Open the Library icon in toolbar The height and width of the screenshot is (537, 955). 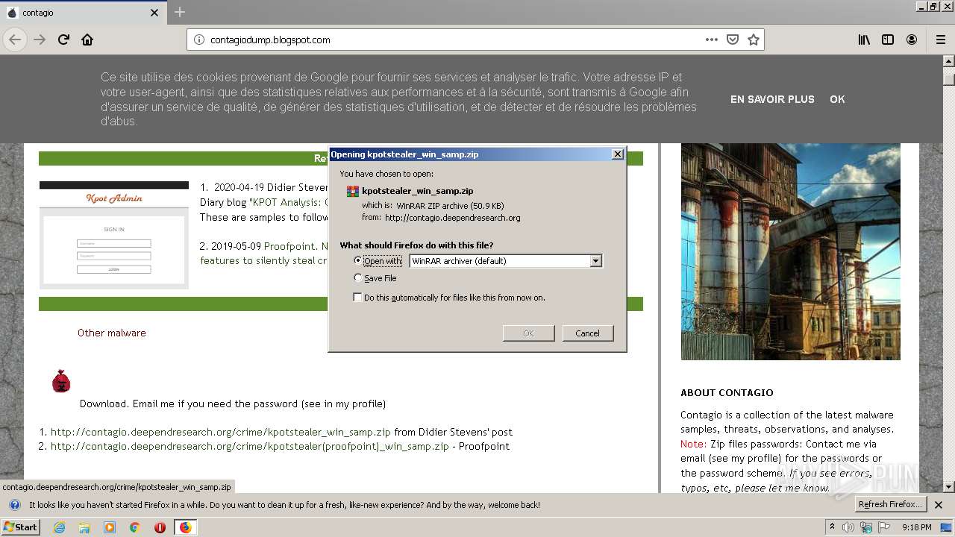point(864,40)
